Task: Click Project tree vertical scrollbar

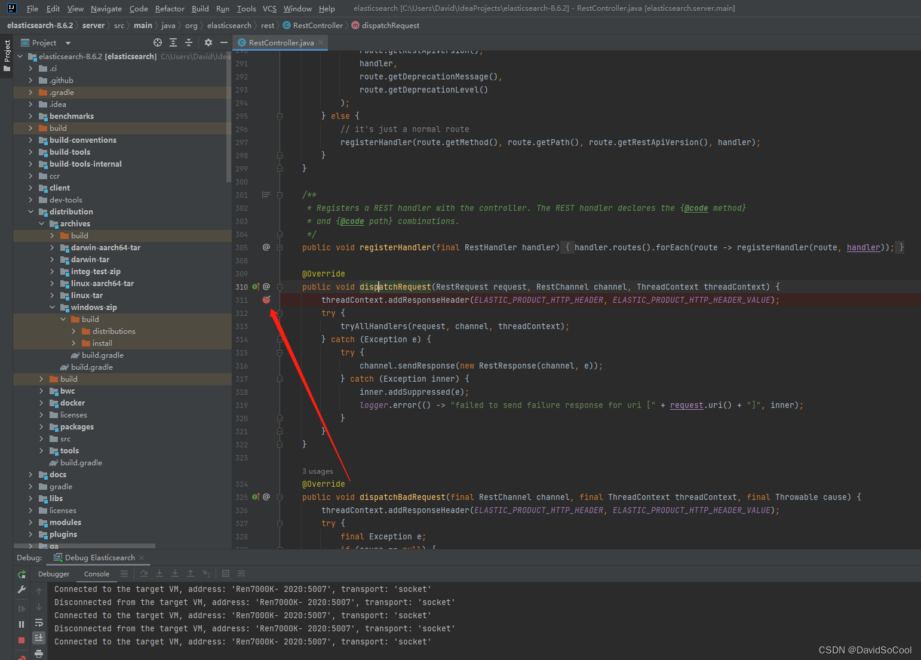Action: click(229, 116)
